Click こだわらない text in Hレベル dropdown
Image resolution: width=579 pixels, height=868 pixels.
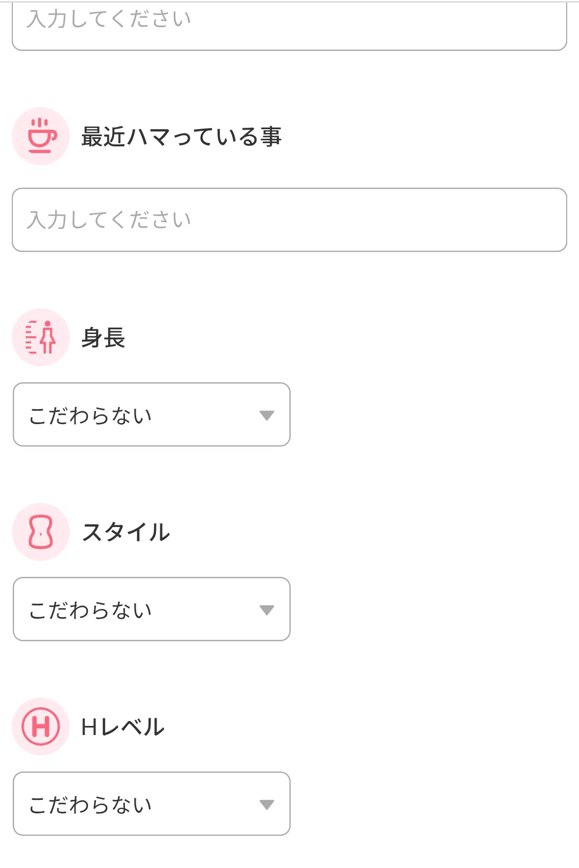(91, 805)
